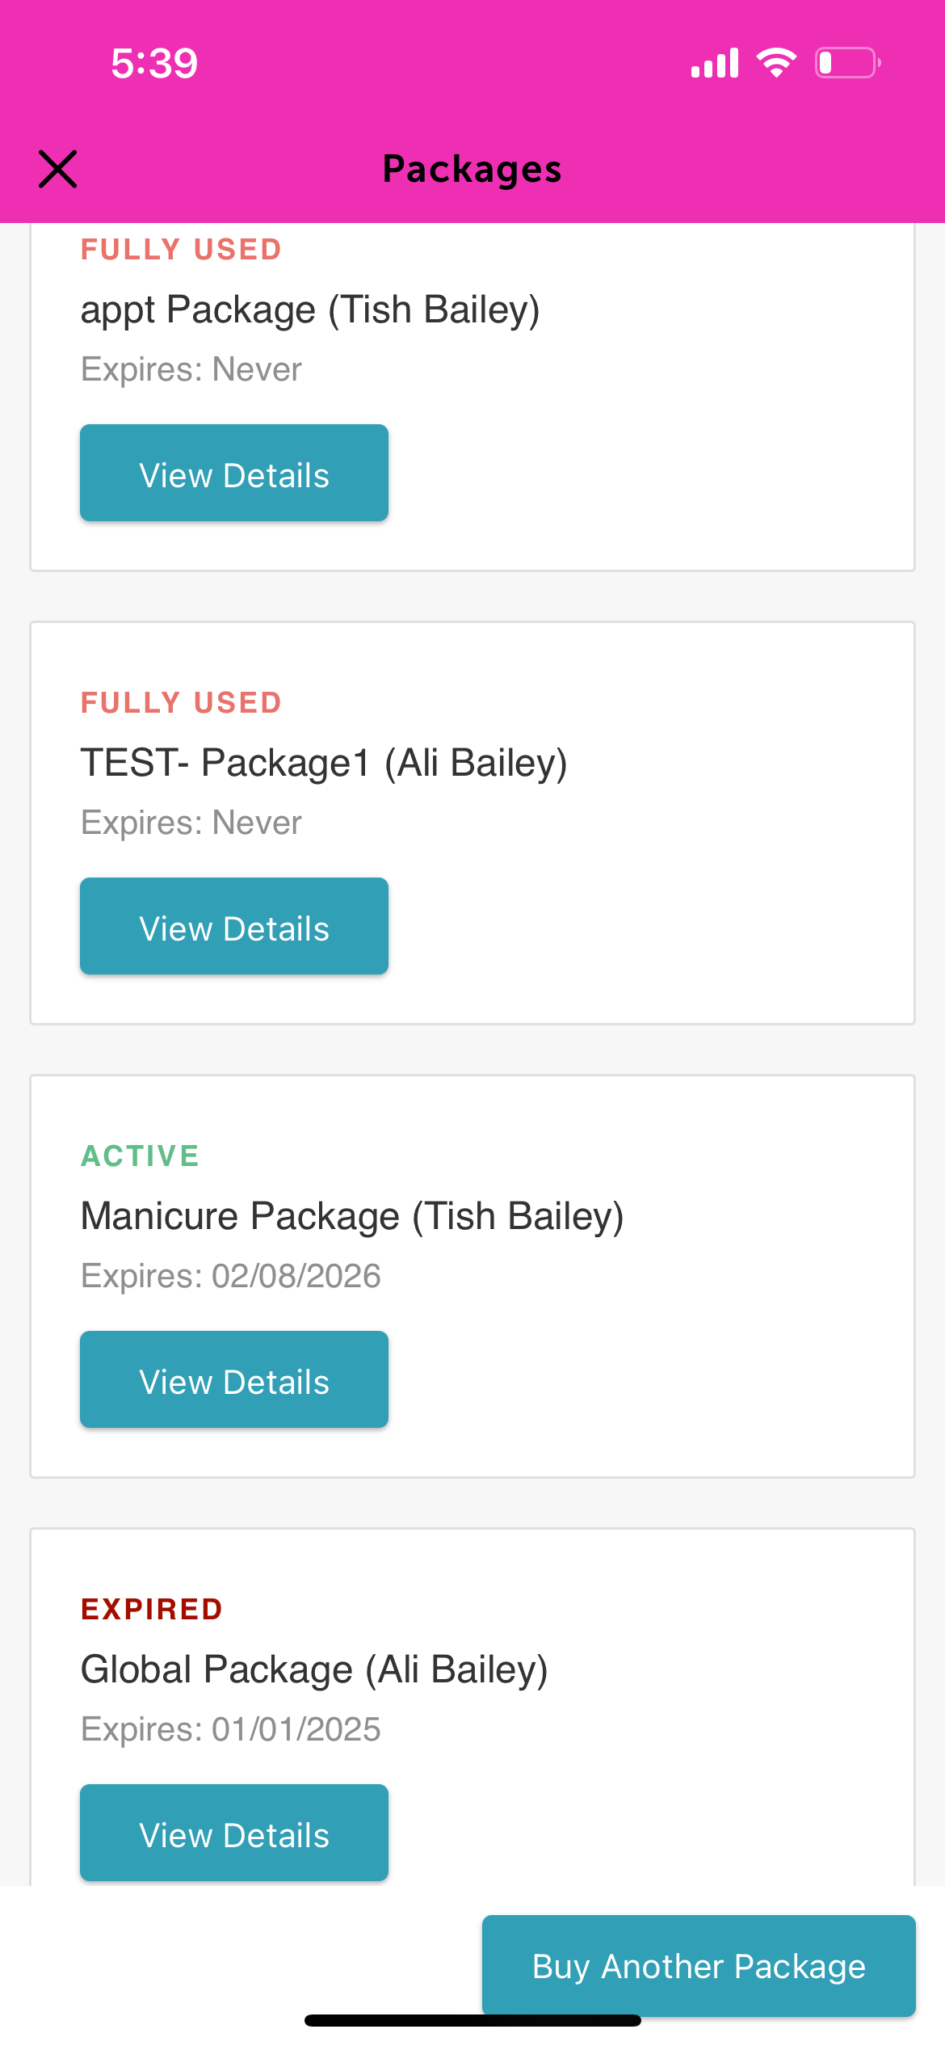Select the Packages header title
This screenshot has width=945, height=2046.
[472, 170]
